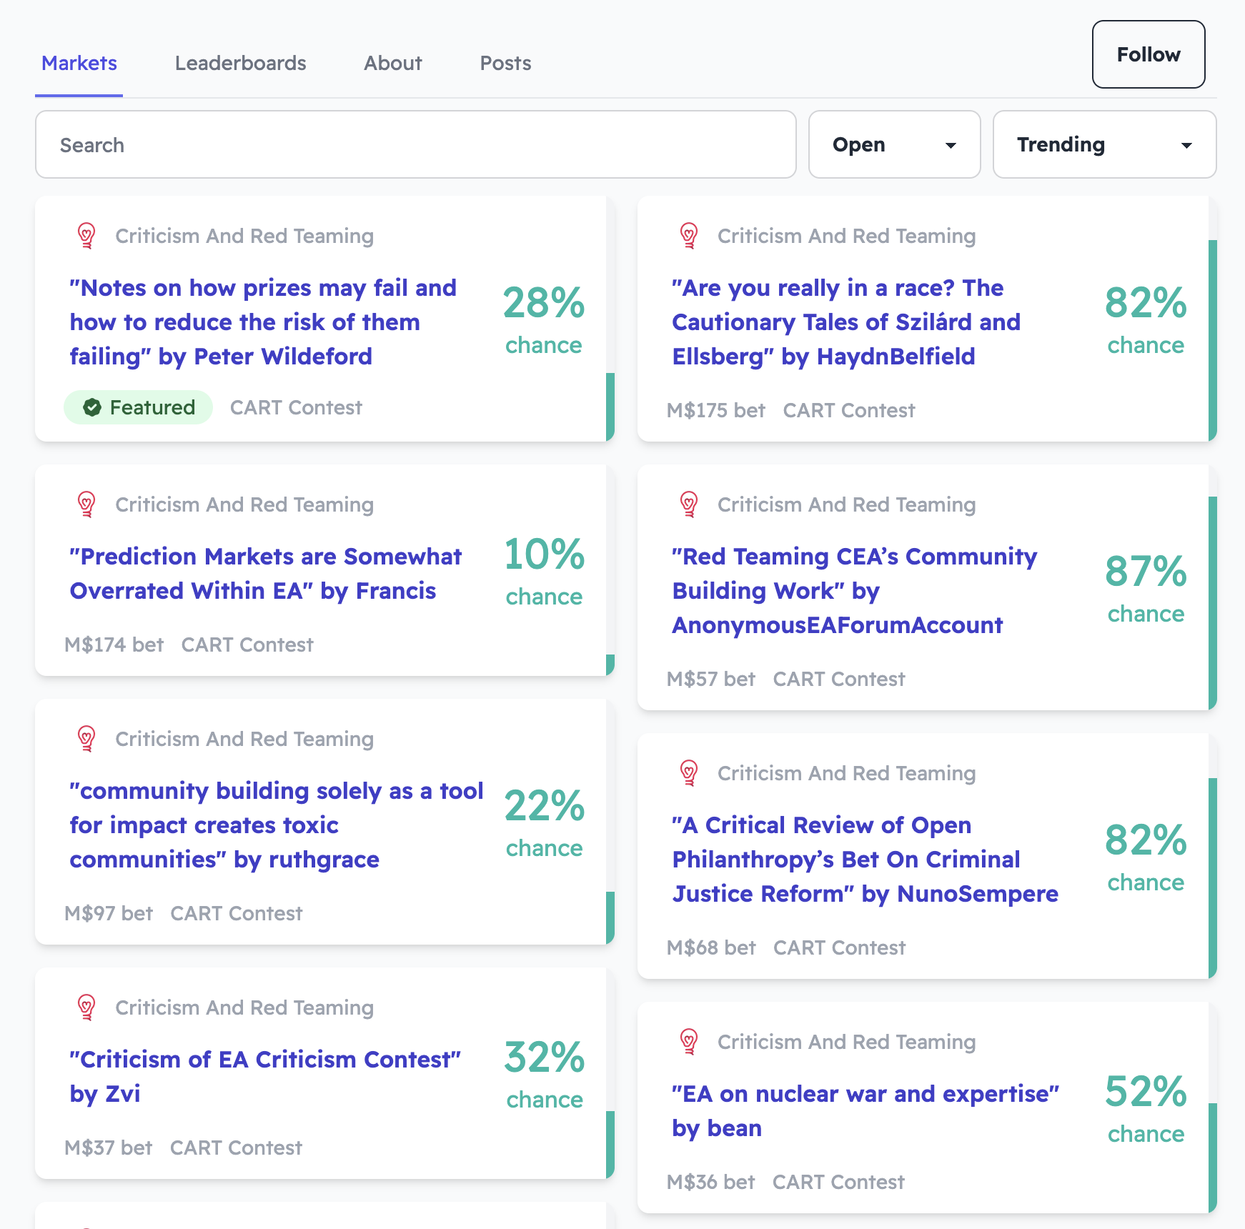Open "Prediction Markets are Somewhat Overrated" market

[266, 574]
